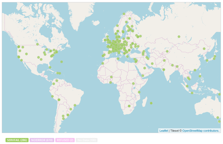Screen dimensions: 223x144
Task: Click the marker on Tanzania's coast
Action: tap(139, 92)
